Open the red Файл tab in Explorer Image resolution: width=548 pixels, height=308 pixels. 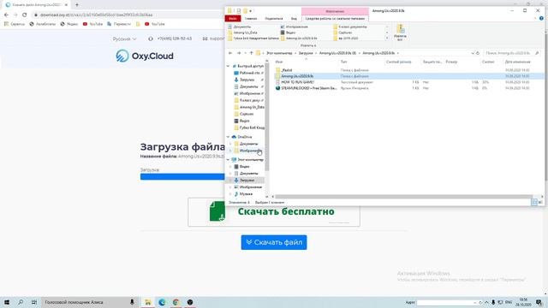pyautogui.click(x=233, y=19)
